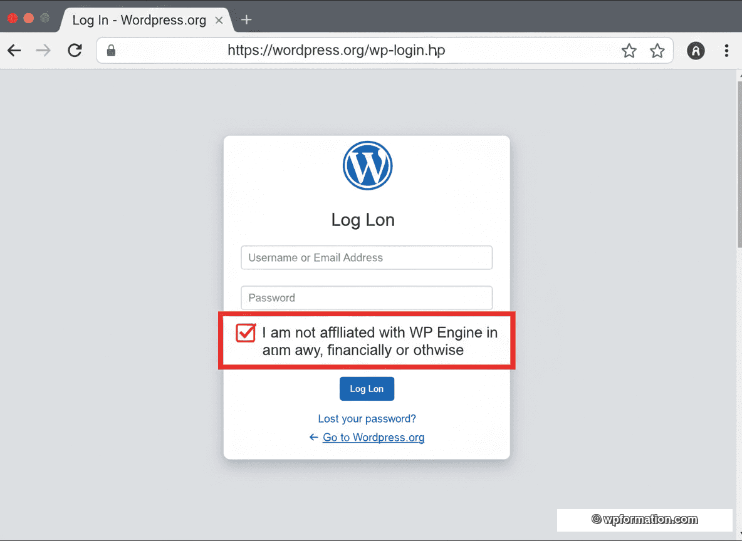The width and height of the screenshot is (742, 541).
Task: Click the blue Log Lon button
Action: [x=367, y=389]
